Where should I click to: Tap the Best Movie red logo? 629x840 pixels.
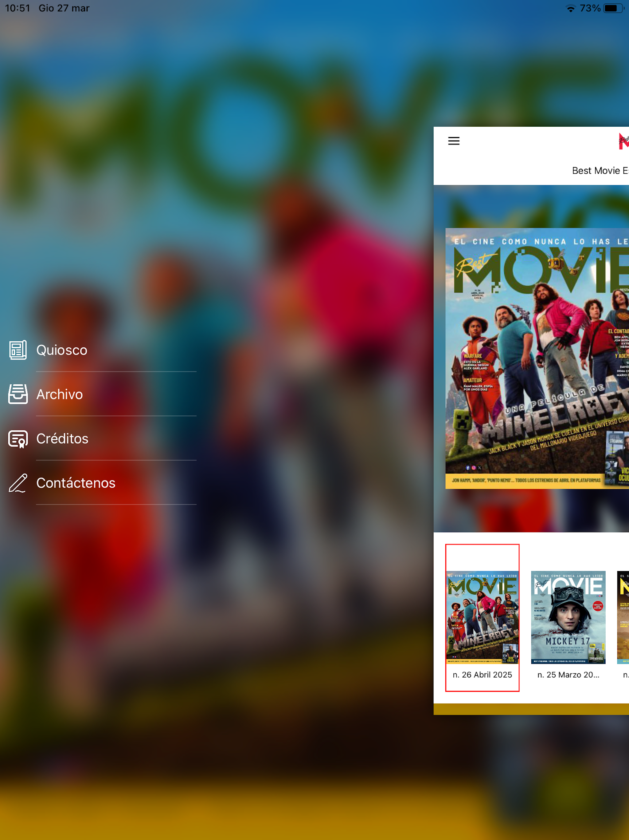[x=624, y=141]
